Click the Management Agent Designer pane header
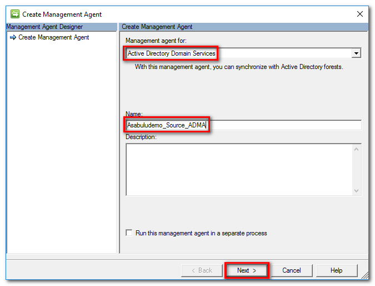Image resolution: width=375 pixels, height=286 pixels. pyautogui.click(x=62, y=27)
